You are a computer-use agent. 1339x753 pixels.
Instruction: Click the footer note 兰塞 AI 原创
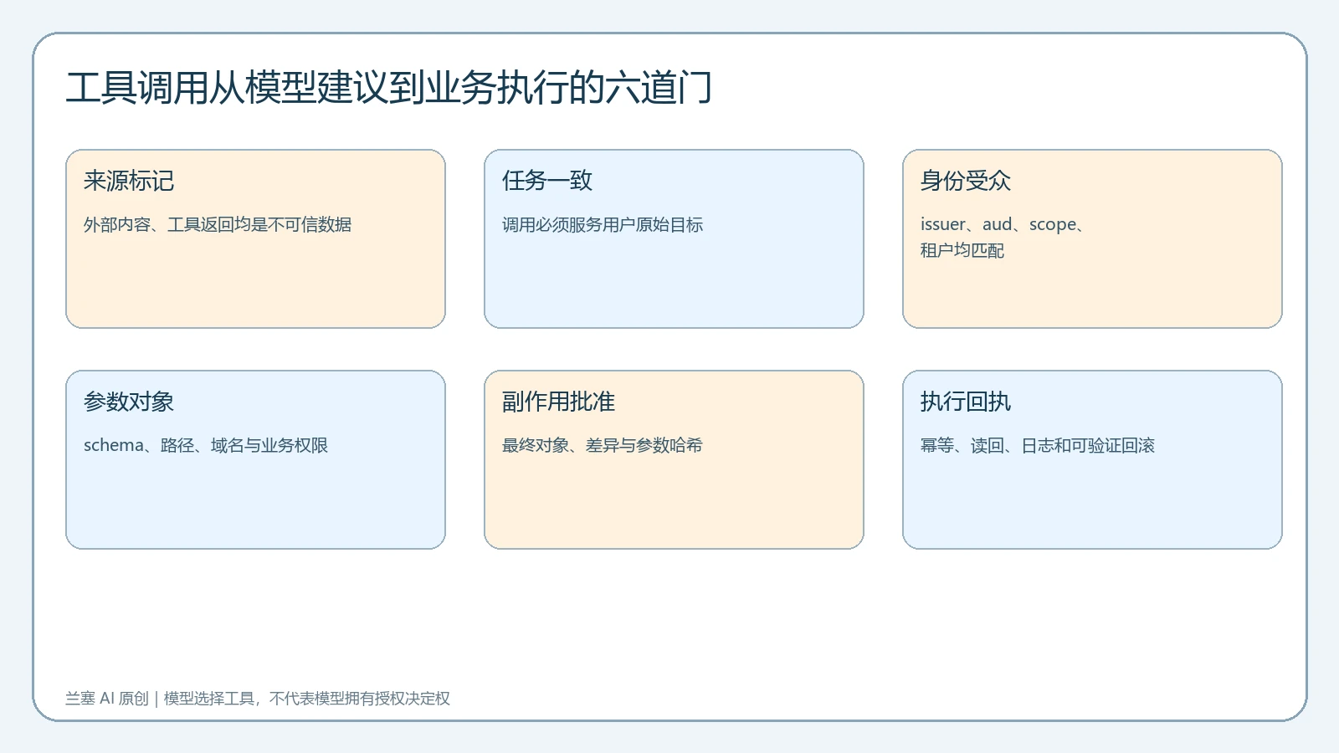pos(107,698)
